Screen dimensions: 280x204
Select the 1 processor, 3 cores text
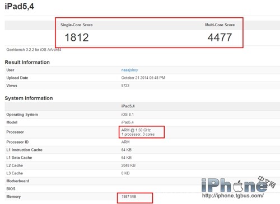pos(138,134)
